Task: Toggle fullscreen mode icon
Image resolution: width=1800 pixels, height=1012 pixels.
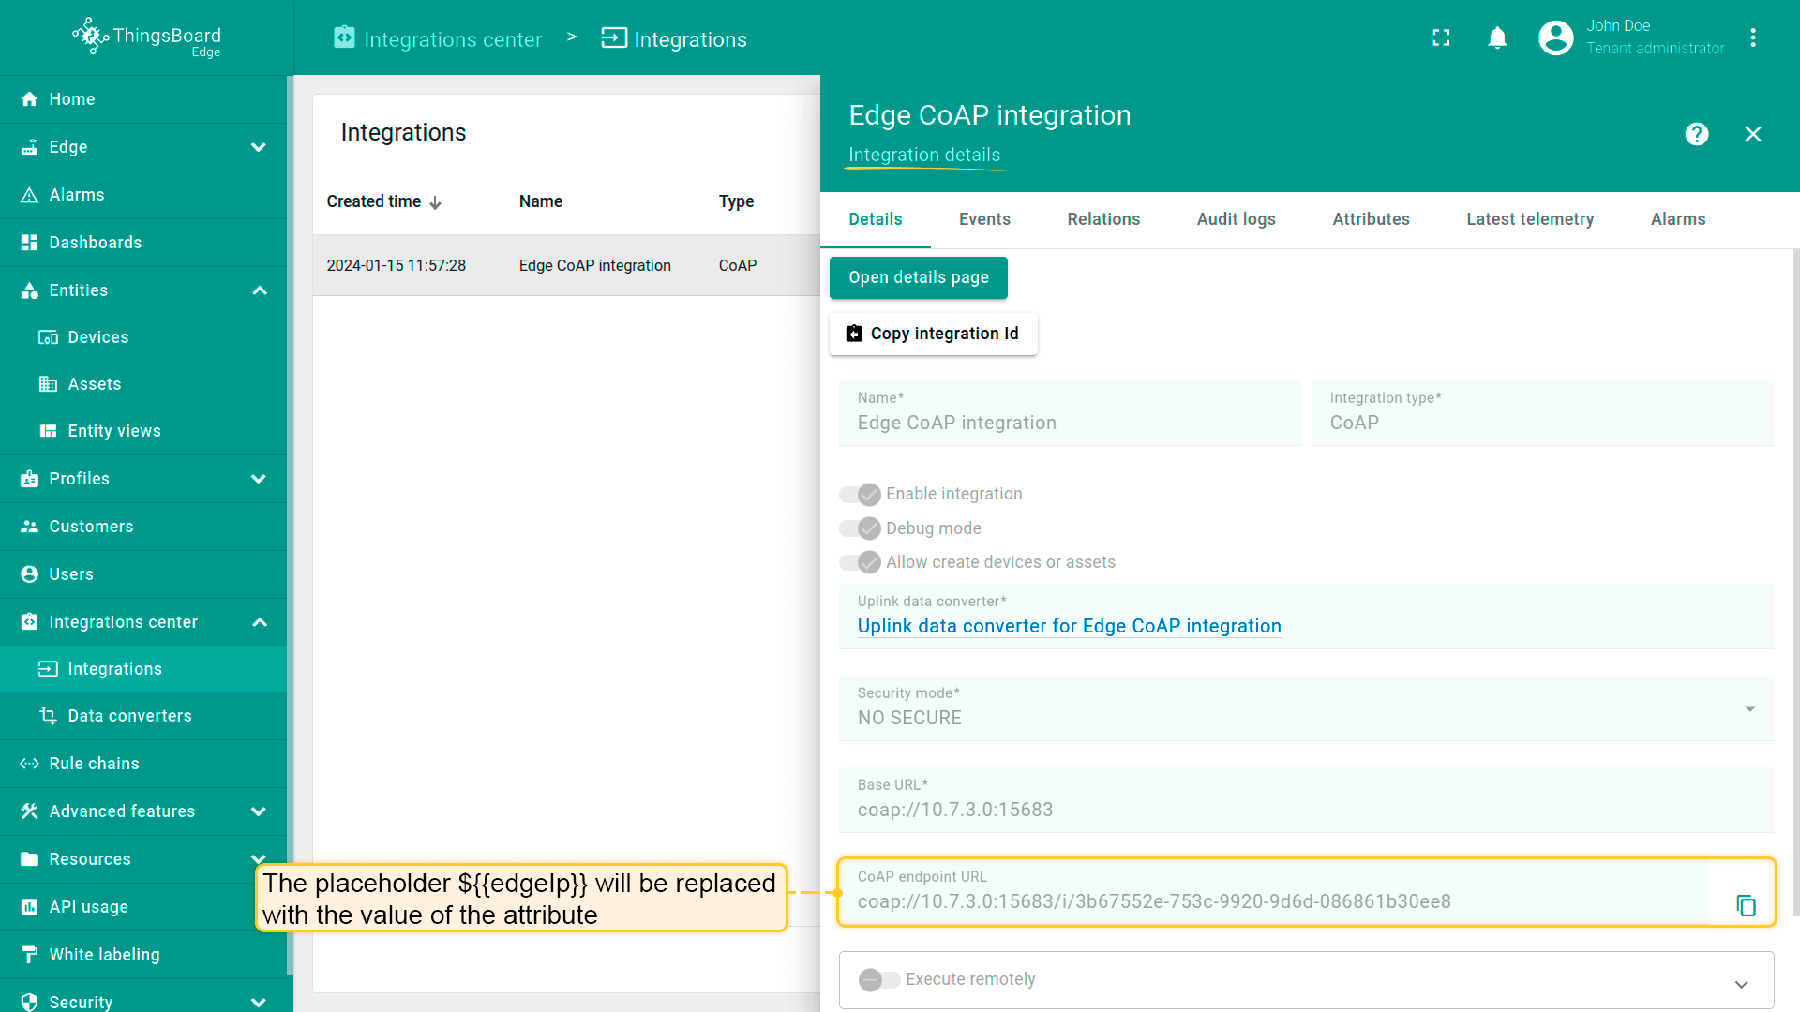Action: point(1441,37)
